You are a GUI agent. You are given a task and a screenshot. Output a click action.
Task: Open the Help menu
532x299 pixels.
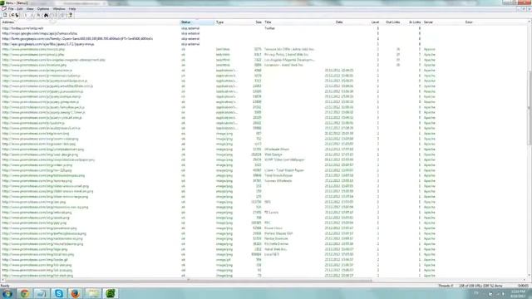[72, 9]
